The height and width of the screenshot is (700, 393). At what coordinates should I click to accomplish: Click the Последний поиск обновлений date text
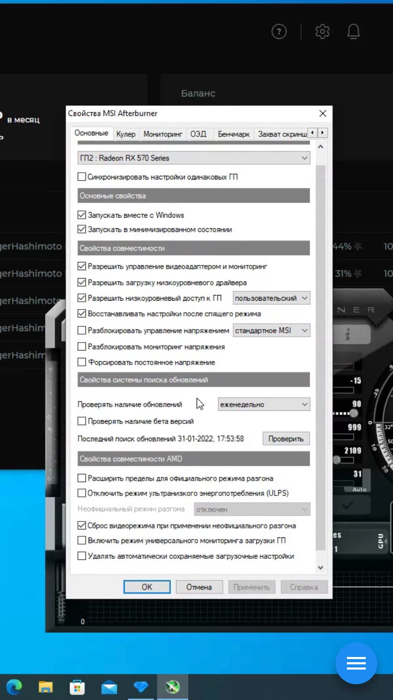coord(161,439)
